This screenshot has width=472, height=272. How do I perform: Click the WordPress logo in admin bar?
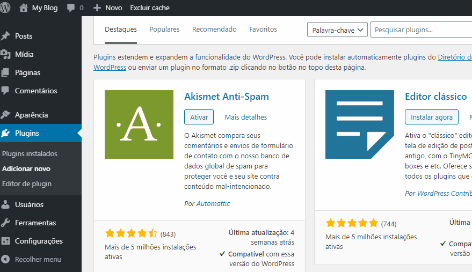(5, 8)
